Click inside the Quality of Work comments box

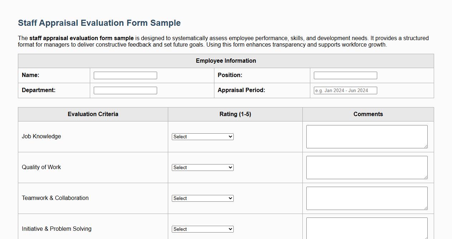[x=367, y=167]
